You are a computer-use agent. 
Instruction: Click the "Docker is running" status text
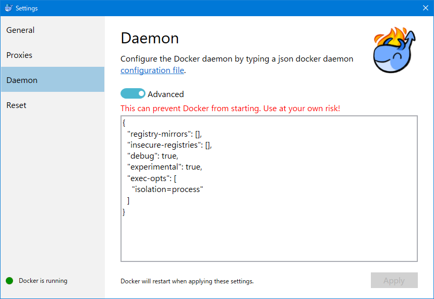43,281
